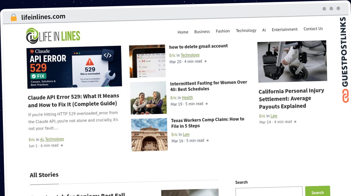Click the Claude article excerpt text
This screenshot has width=351, height=196.
pos(73,121)
